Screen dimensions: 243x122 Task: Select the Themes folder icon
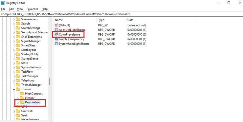18,89
